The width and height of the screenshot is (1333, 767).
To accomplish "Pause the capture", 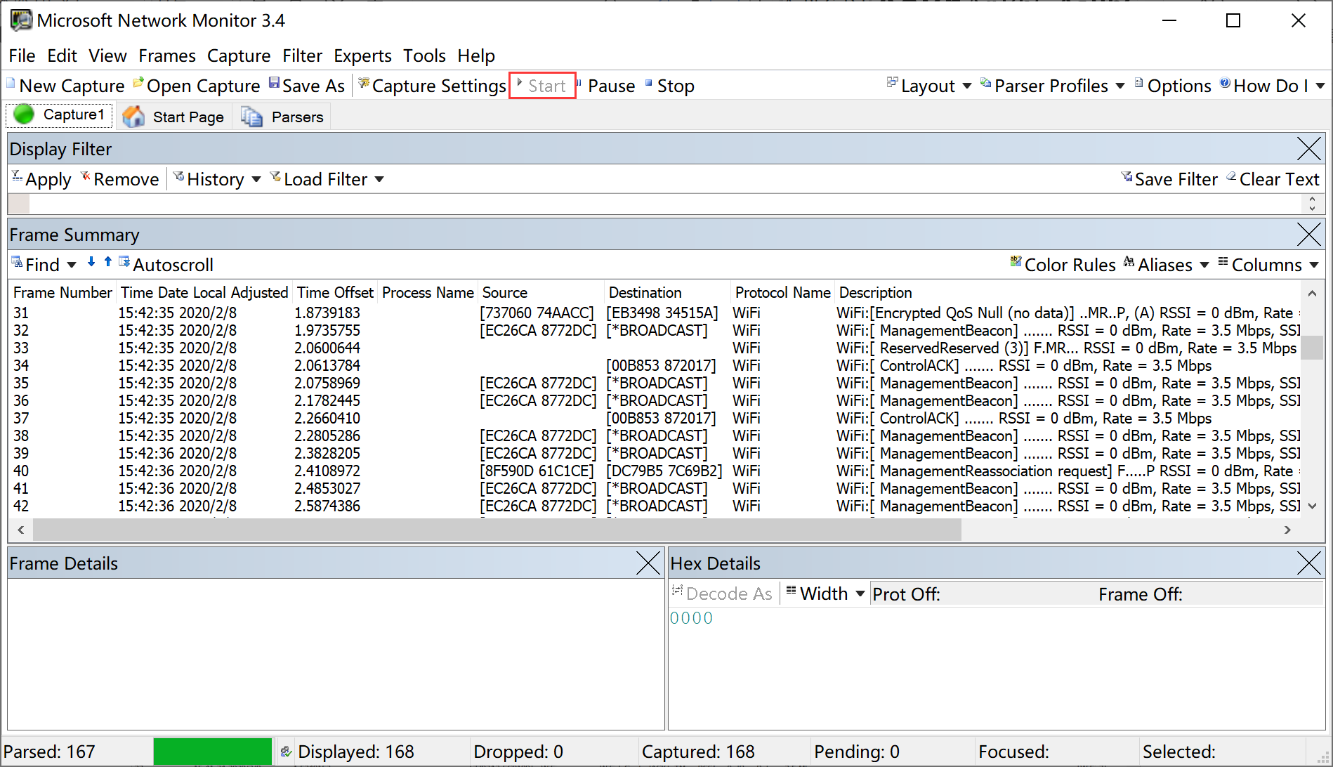I will point(605,86).
